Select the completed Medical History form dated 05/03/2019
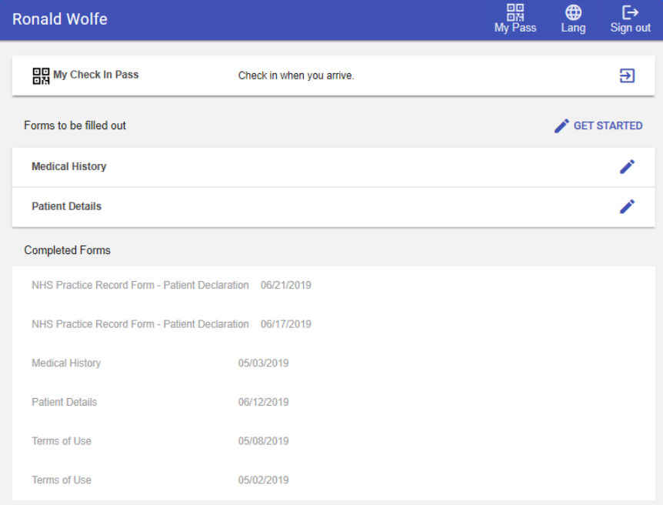The height and width of the screenshot is (505, 663). 154,363
